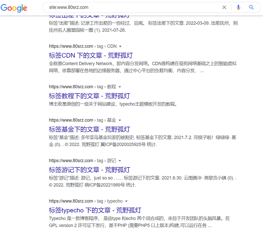Click the blue magnifier search icon

click(251, 8)
